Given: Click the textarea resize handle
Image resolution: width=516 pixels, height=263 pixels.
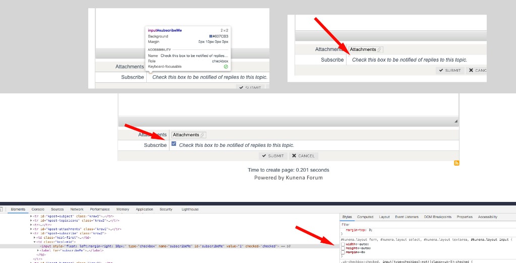Looking at the screenshot, I should 456,121.
